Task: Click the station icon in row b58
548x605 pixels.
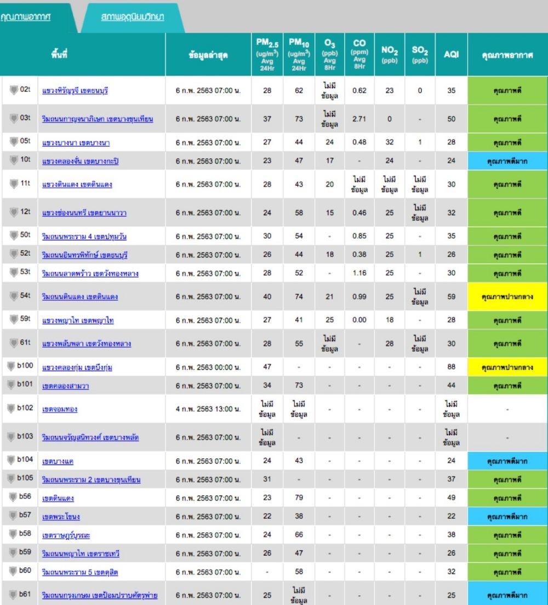Action: (x=13, y=534)
